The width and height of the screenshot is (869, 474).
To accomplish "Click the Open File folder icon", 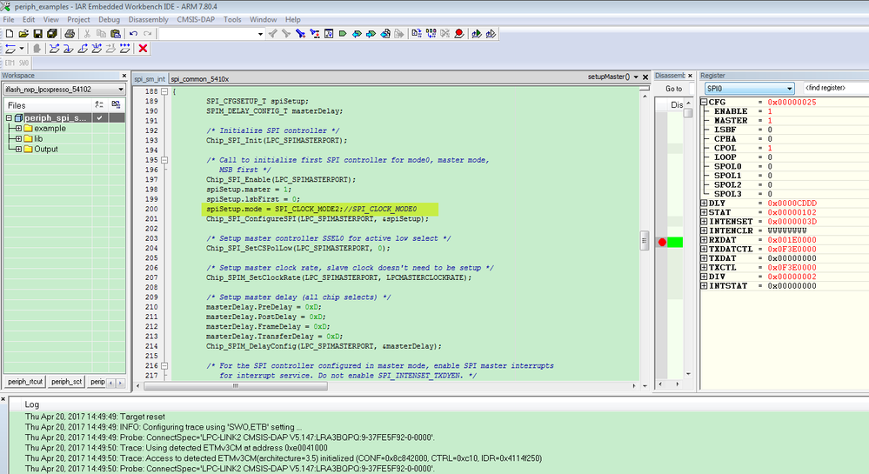I will 23,34.
